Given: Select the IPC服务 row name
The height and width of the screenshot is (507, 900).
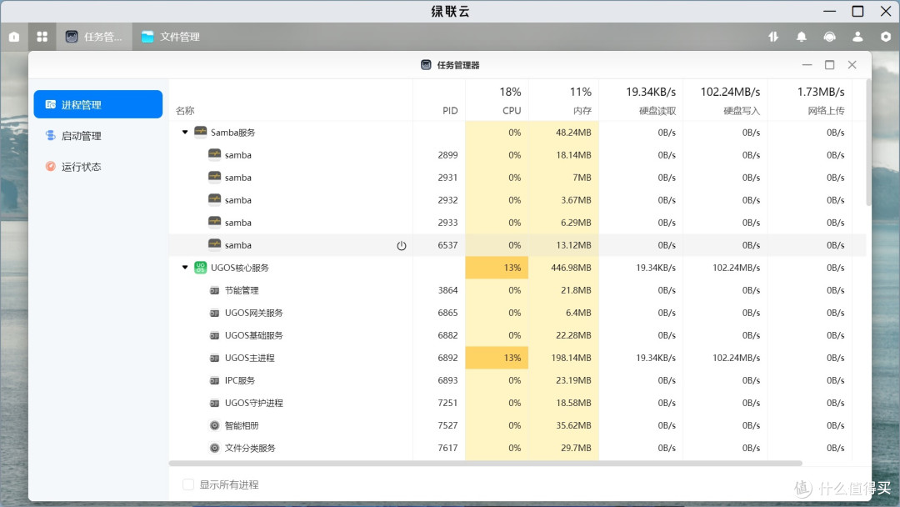Looking at the screenshot, I should pyautogui.click(x=240, y=381).
